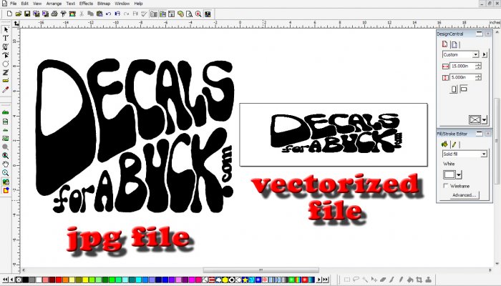Create a new document from toolbar
This screenshot has width=501, height=286.
tap(9, 14)
